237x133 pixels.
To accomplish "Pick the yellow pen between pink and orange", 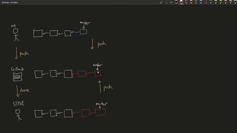I will point(191,2).
